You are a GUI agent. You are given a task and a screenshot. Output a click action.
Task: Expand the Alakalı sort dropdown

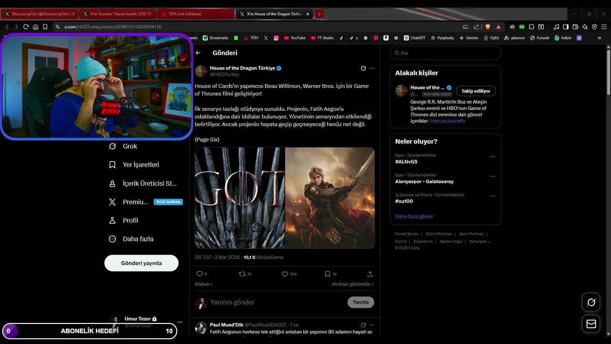(204, 284)
